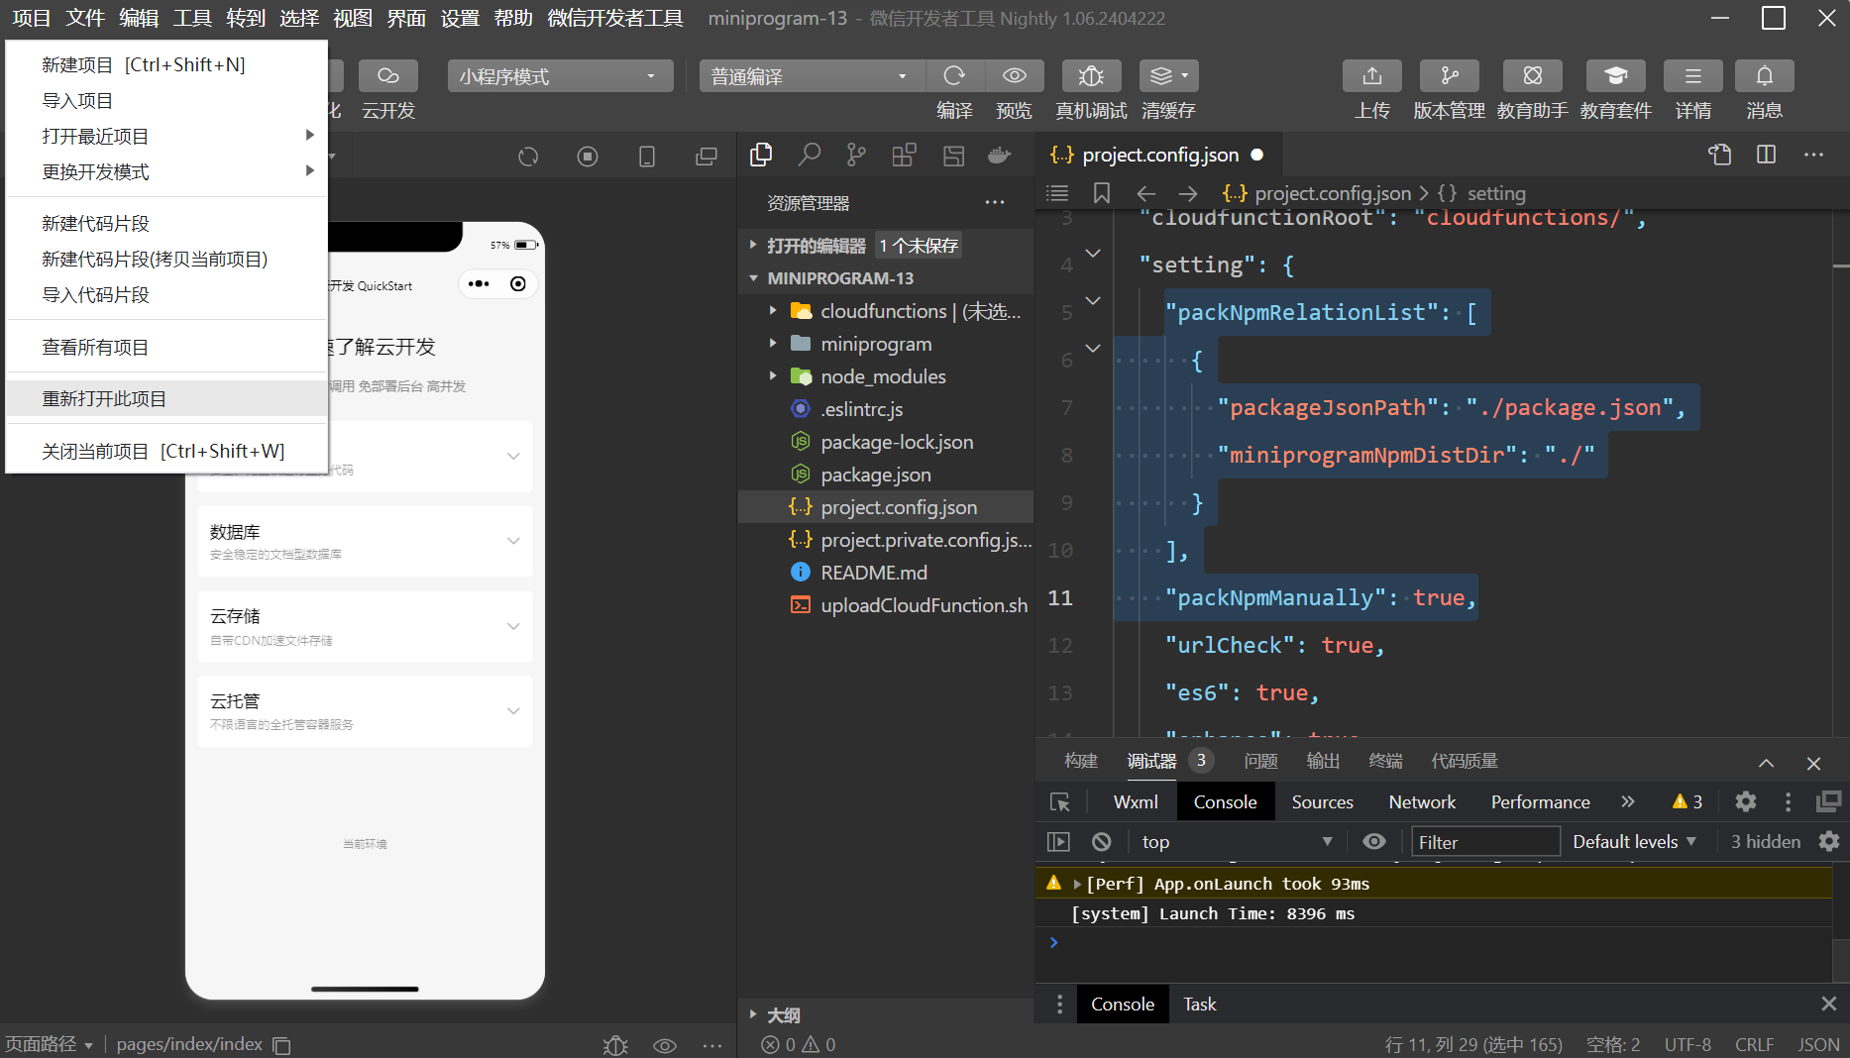Open the 文件 menu in menu bar

click(85, 18)
